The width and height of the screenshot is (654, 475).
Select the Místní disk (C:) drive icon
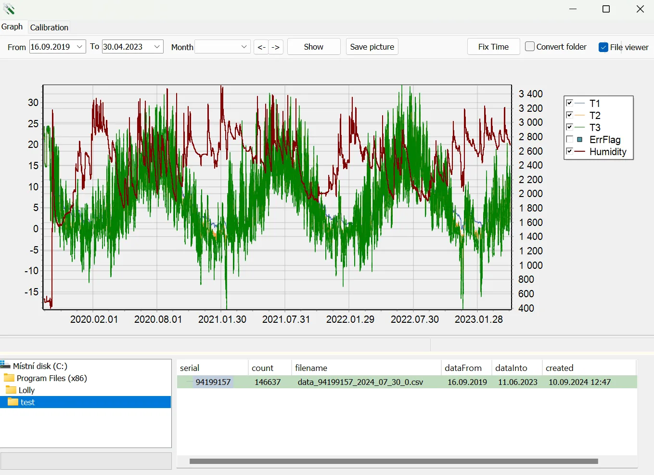click(x=6, y=366)
